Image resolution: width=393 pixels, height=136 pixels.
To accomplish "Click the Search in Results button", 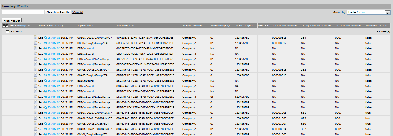I will (x=58, y=12).
